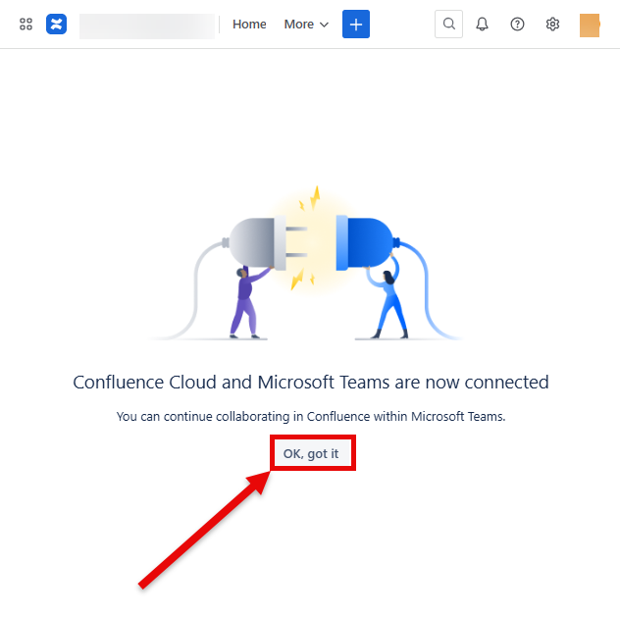Expand the More dropdown menu
The width and height of the screenshot is (620, 617).
click(x=306, y=25)
